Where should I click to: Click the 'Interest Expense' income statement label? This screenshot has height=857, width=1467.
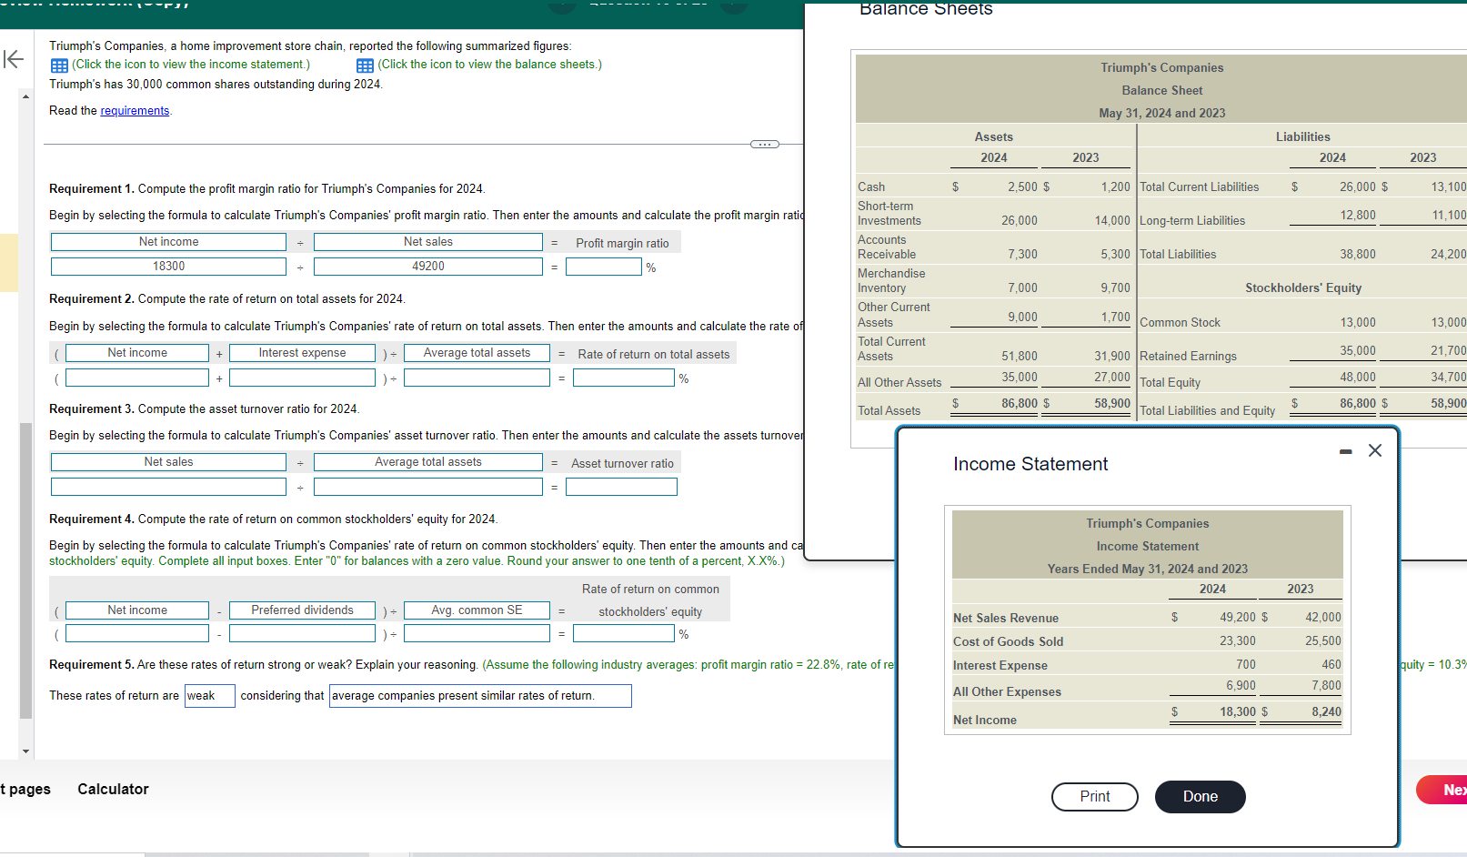[x=1000, y=666]
